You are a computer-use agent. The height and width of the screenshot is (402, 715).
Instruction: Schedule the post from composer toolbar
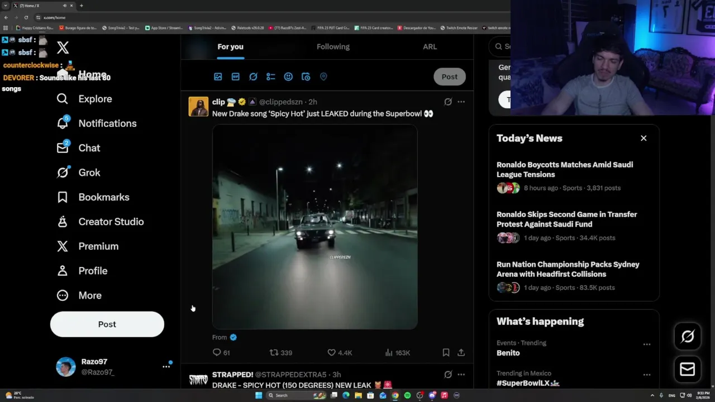pos(306,76)
